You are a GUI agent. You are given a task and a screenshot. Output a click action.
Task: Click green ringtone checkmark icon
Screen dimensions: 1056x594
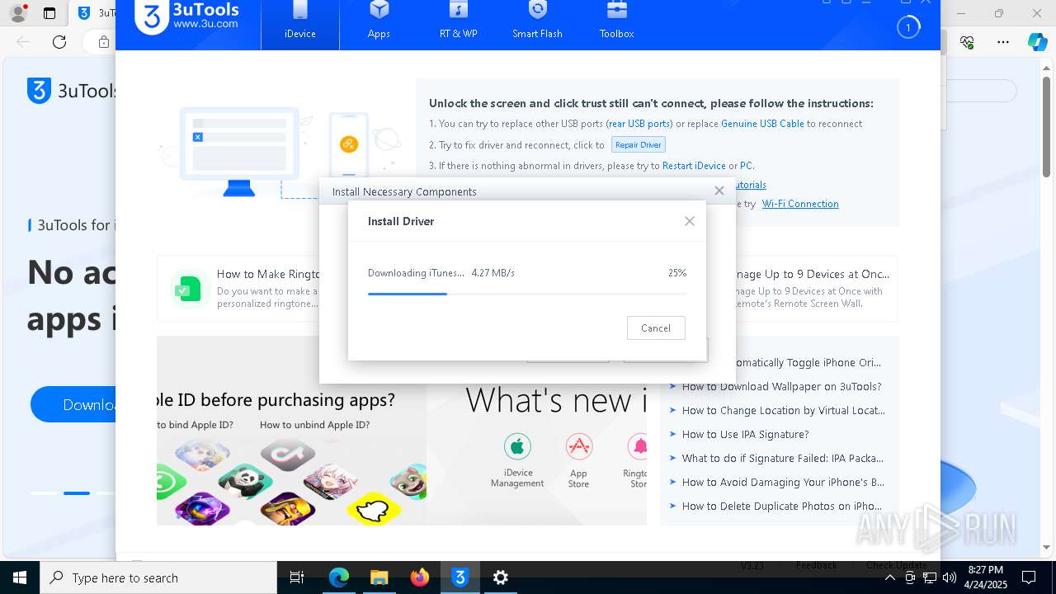pos(188,289)
